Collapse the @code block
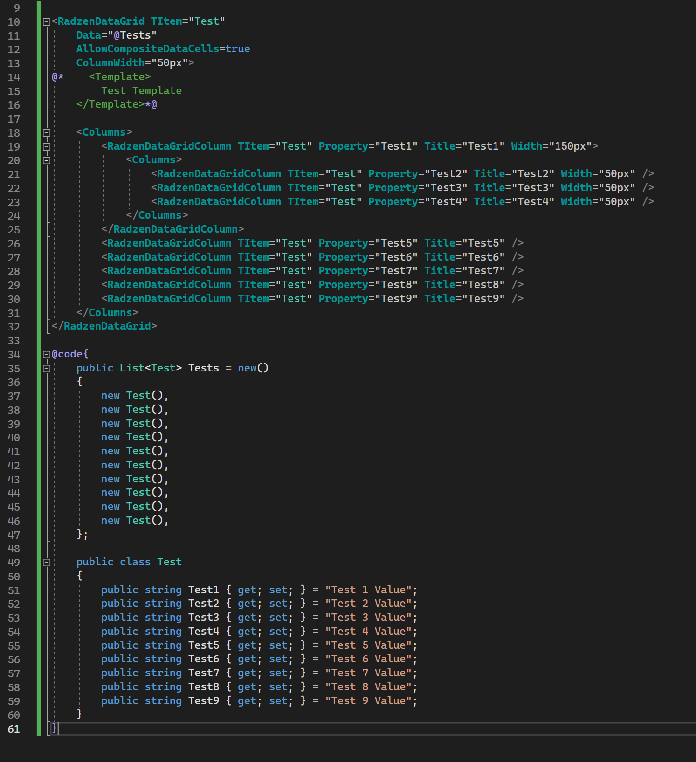The image size is (696, 762). coord(47,355)
